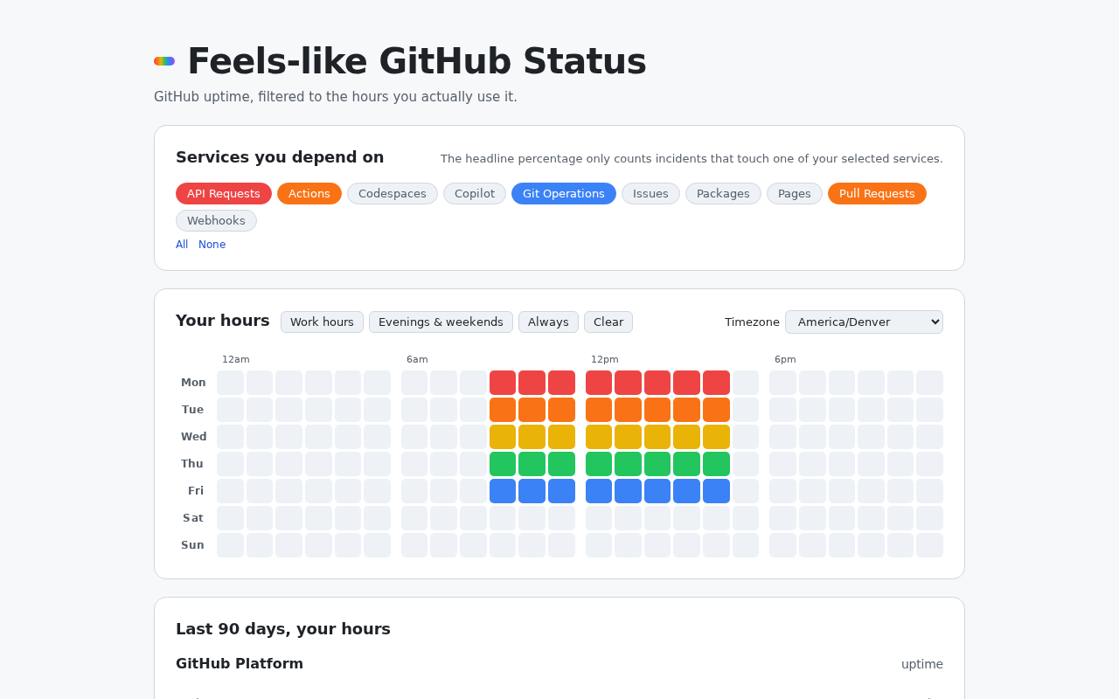1119x699 pixels.
Task: Select the Packages service chip
Action: pos(723,194)
